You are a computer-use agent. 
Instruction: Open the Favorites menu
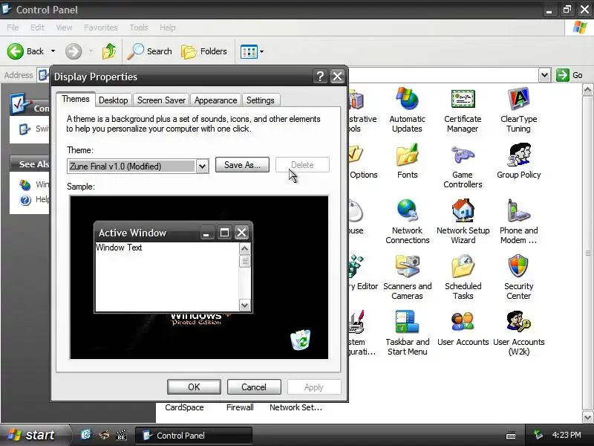coord(101,28)
